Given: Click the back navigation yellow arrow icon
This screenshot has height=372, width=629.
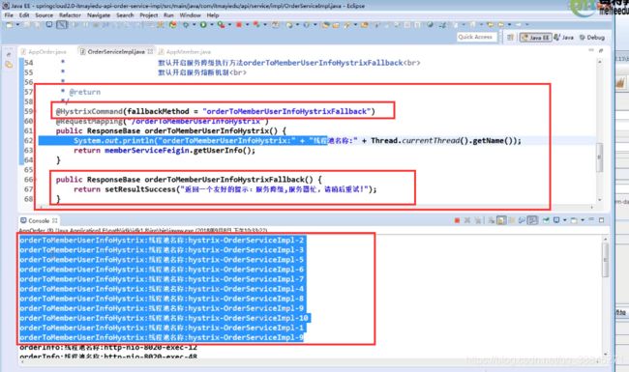Looking at the screenshot, I should coord(501,25).
